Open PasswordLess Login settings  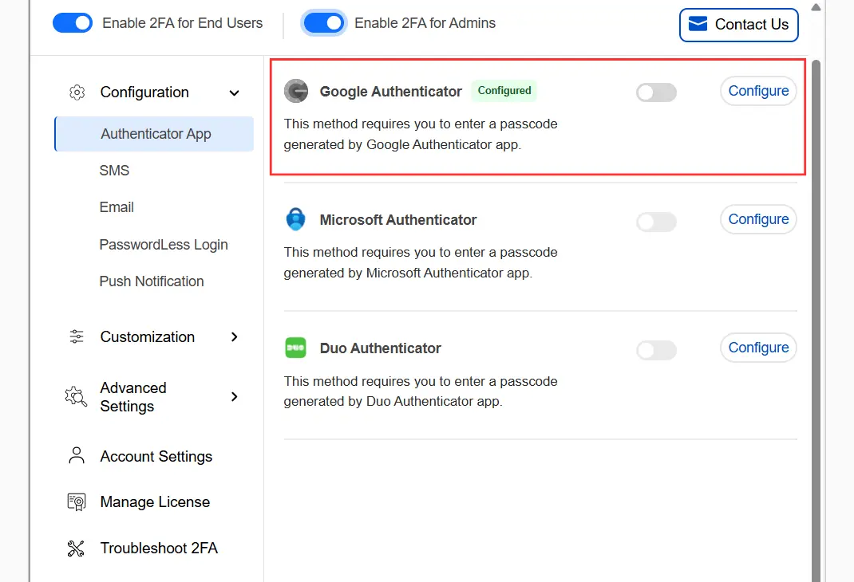[164, 245]
